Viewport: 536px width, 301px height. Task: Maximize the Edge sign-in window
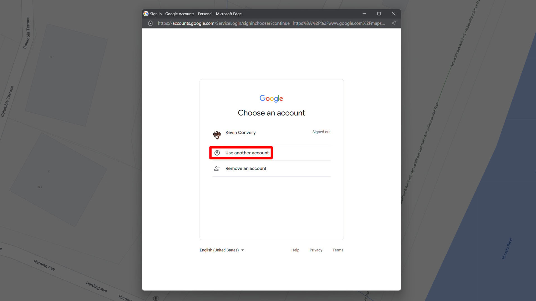point(379,14)
